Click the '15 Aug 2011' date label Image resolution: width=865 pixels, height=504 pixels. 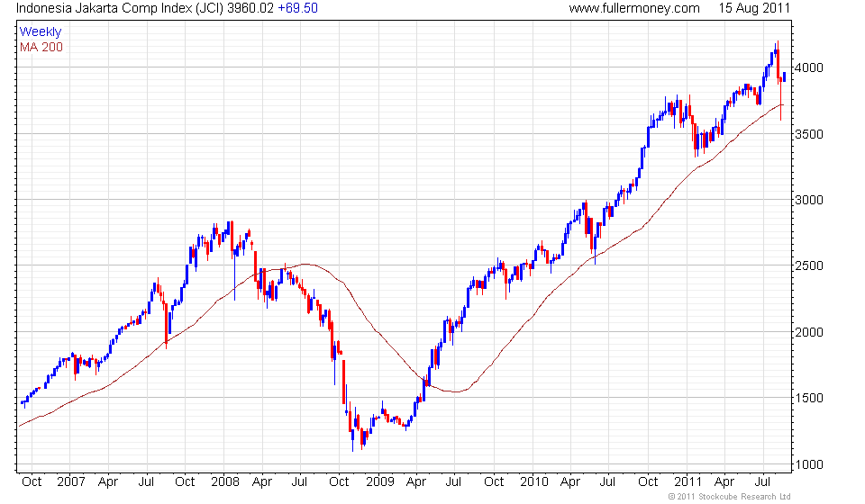click(754, 8)
